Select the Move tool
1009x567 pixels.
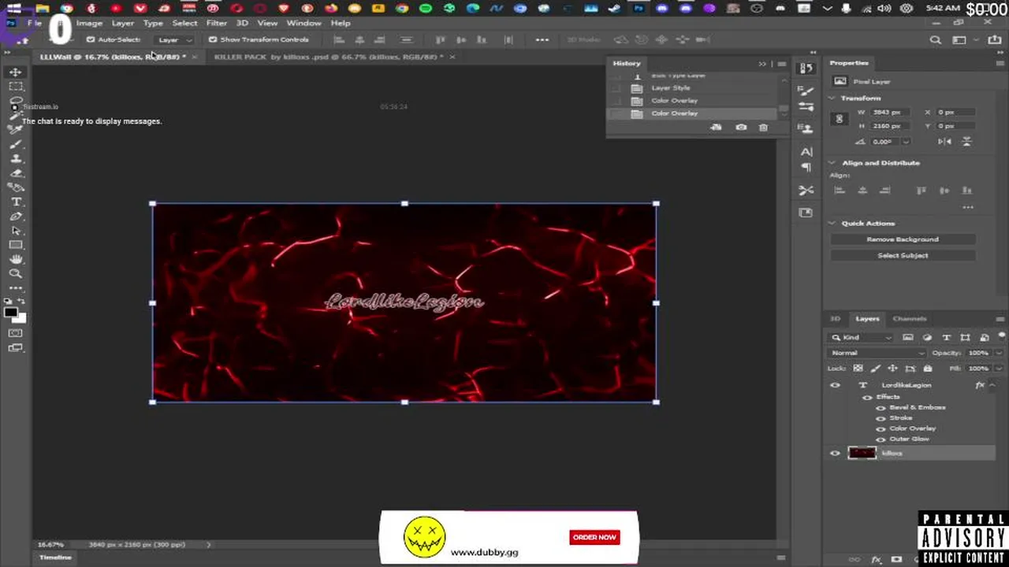pyautogui.click(x=15, y=72)
